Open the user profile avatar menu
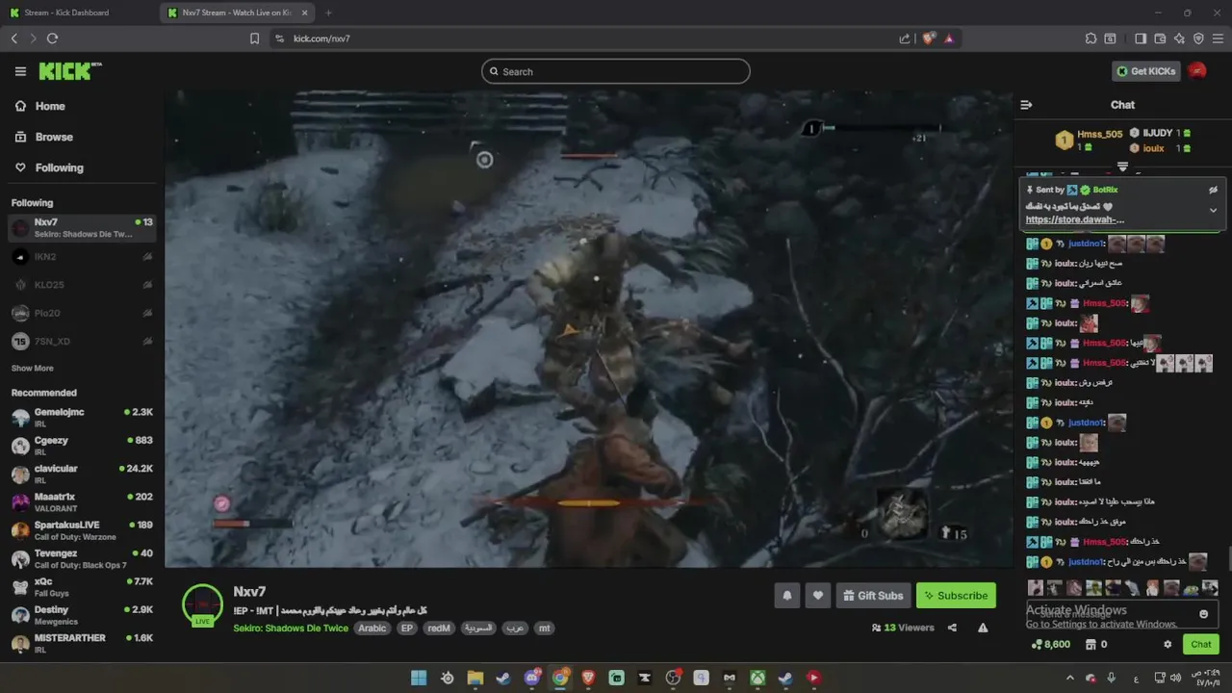The image size is (1232, 693). [1197, 71]
